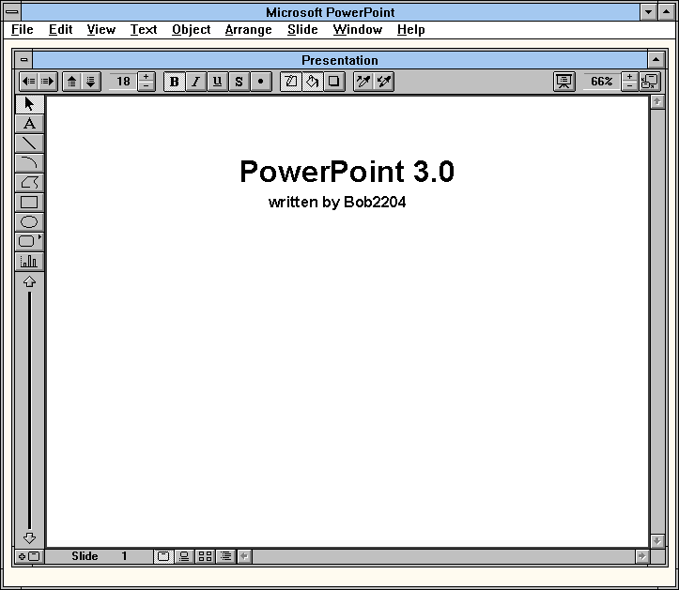Open the Object menu

[191, 29]
